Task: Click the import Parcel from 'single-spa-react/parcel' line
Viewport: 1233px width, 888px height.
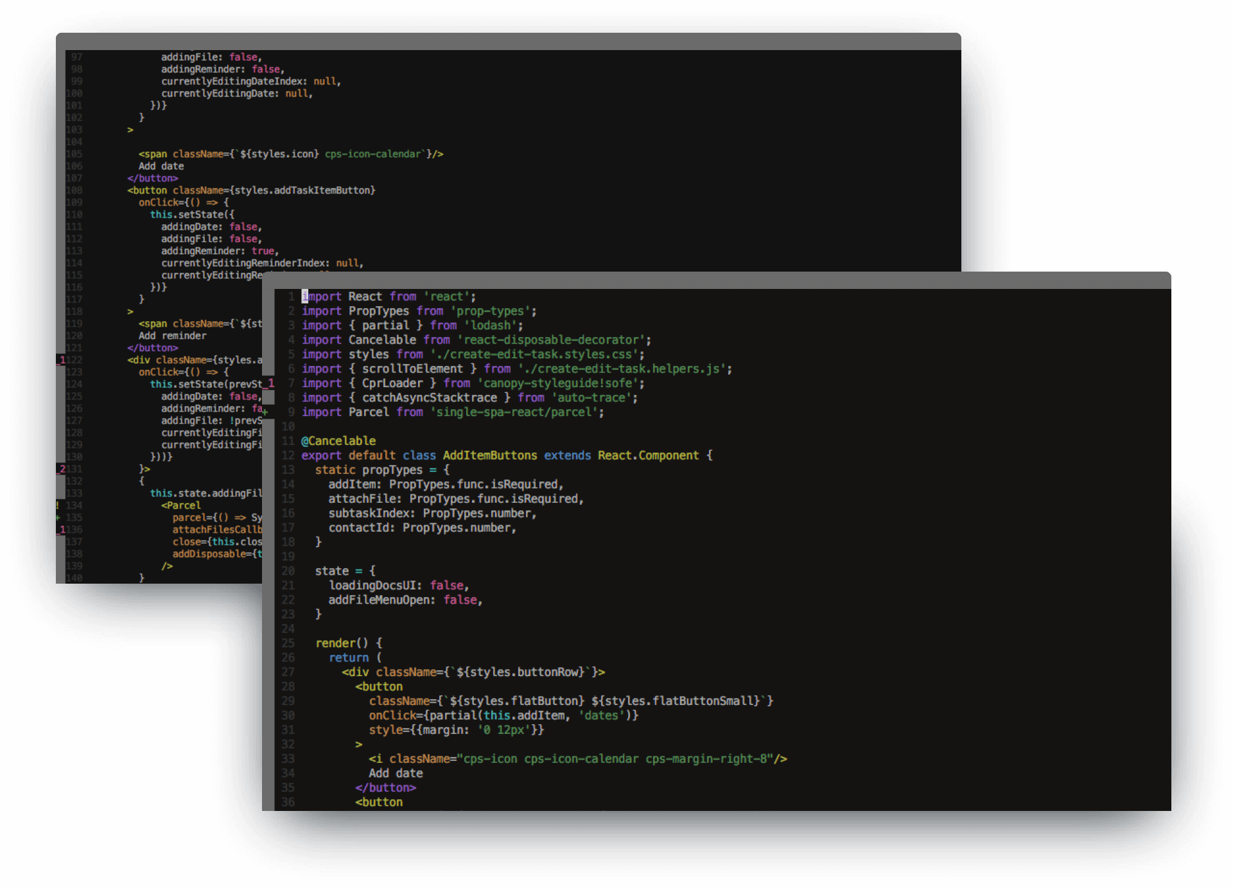Action: coord(453,412)
